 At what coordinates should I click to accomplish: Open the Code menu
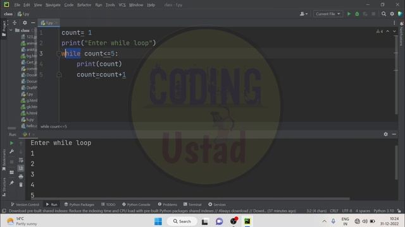pos(69,5)
